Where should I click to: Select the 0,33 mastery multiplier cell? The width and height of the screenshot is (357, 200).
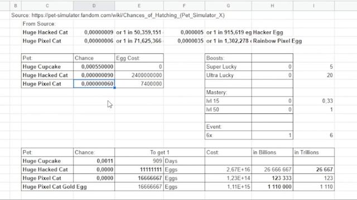pos(313,101)
